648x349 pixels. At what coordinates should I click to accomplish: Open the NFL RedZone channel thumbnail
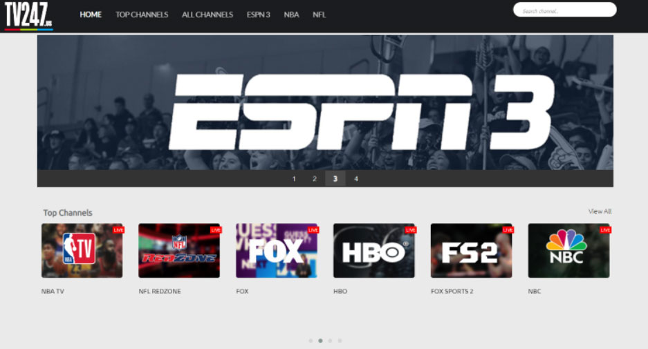179,251
